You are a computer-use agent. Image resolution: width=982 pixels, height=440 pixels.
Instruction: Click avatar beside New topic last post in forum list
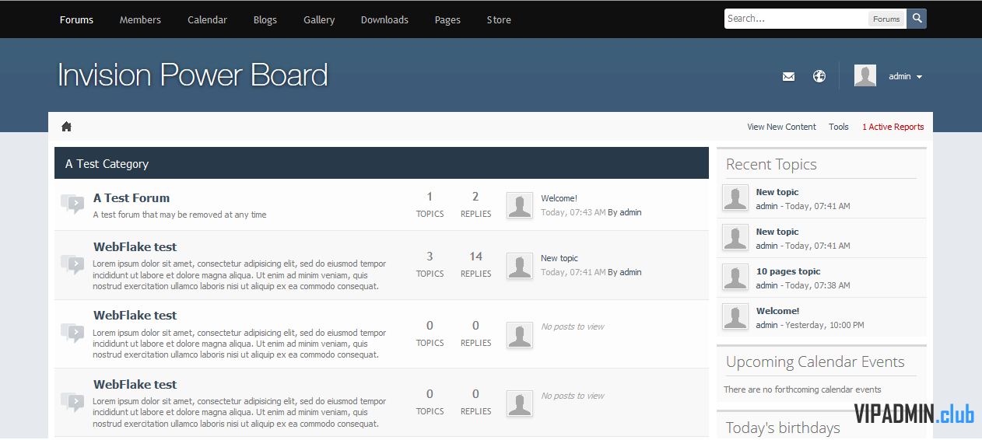click(520, 265)
